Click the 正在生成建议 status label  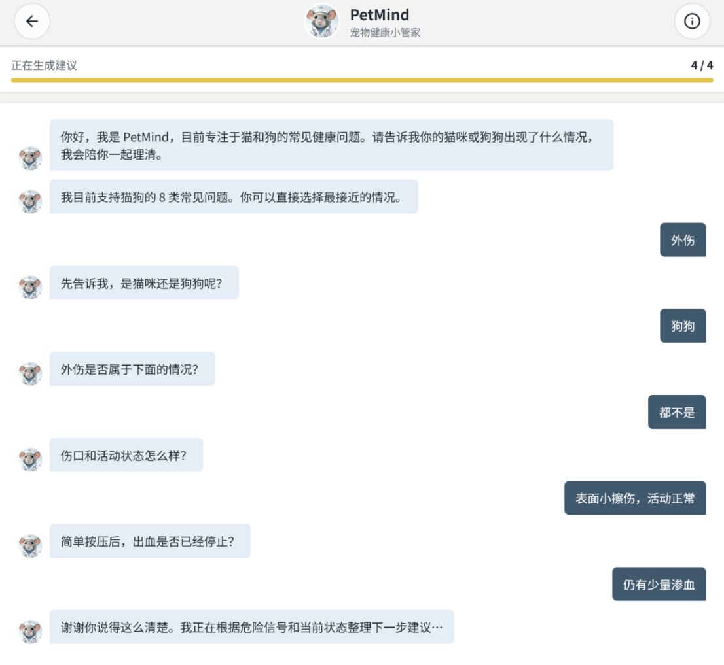point(45,65)
